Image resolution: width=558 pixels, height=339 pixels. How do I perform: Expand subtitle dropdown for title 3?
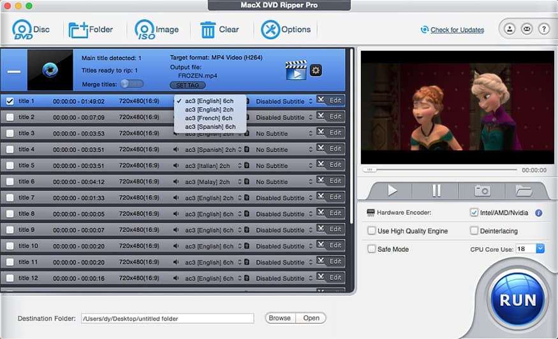point(311,134)
